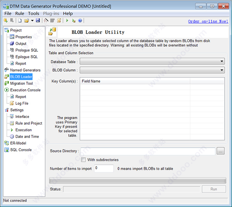The width and height of the screenshot is (232, 207).
Task: Open the SQL Console page
Action: coord(21,150)
